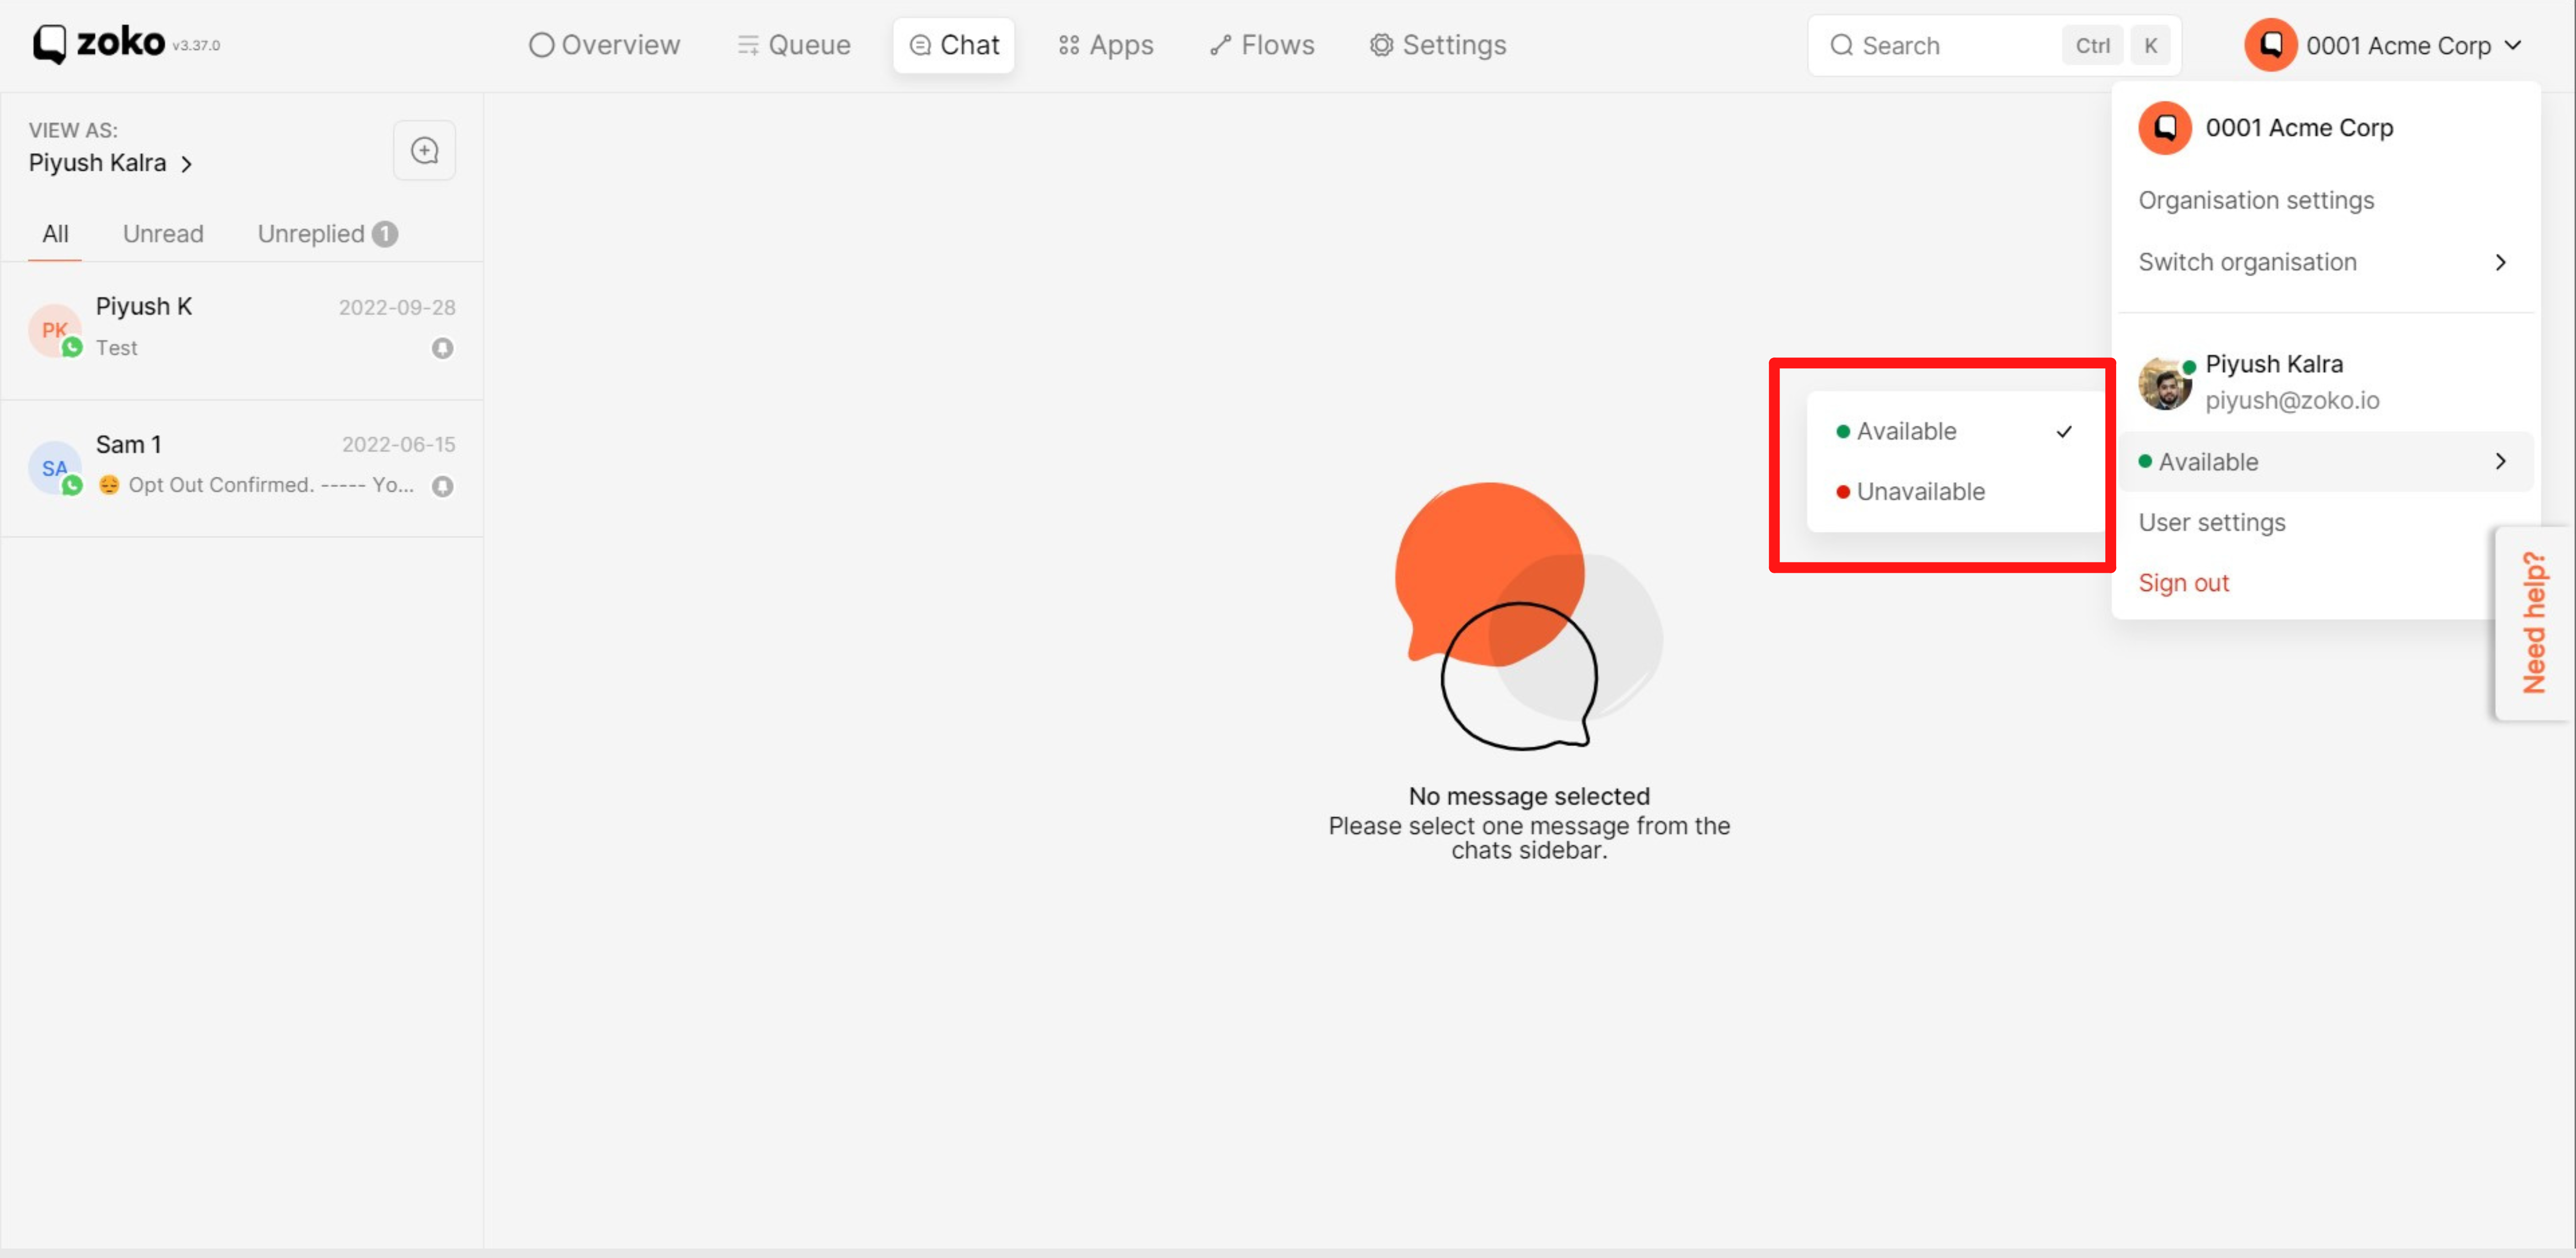Viewport: 2576px width, 1258px height.
Task: Open Settings from top navigation
Action: 1437,45
